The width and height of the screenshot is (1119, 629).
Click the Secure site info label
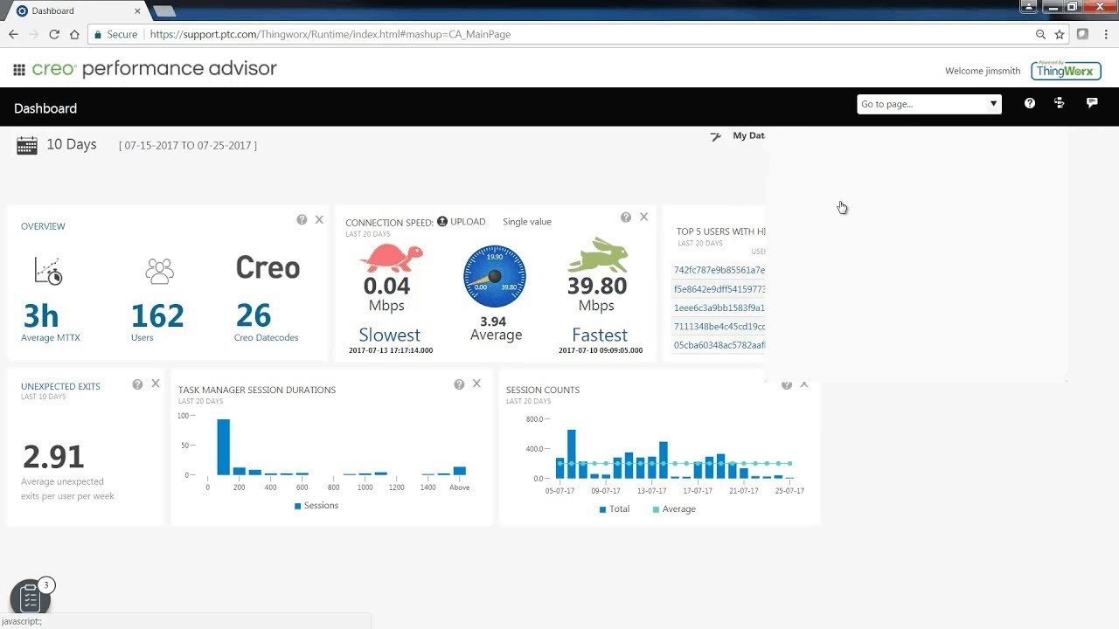point(115,34)
